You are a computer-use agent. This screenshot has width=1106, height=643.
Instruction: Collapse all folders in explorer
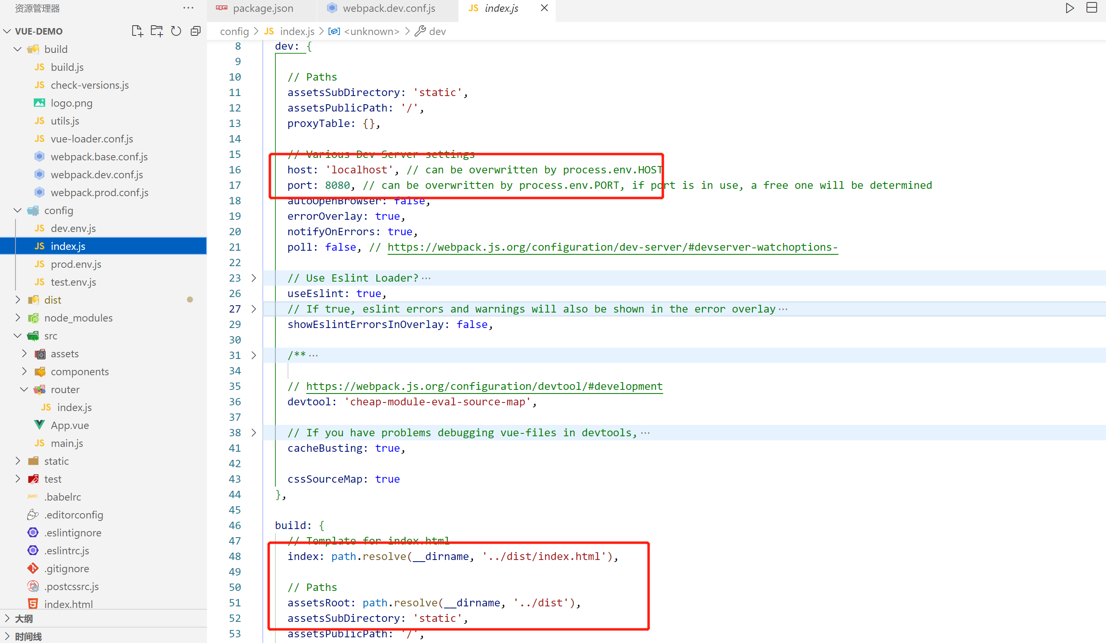pos(195,31)
